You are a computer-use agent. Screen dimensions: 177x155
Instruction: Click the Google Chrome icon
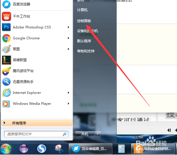[6, 38]
